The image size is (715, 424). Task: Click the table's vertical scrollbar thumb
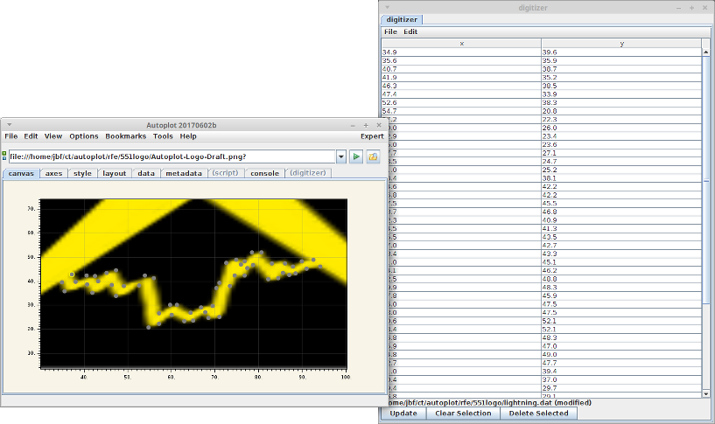pos(706,180)
